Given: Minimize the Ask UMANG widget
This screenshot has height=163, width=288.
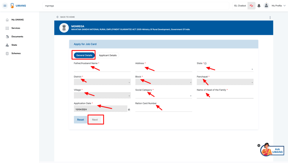Looking at the screenshot, I should click(258, 146).
